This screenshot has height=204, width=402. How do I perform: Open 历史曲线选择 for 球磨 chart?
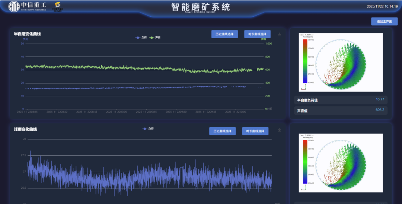222,131
